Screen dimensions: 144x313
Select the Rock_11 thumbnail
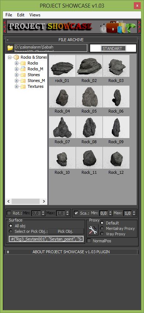pyautogui.click(x=89, y=158)
